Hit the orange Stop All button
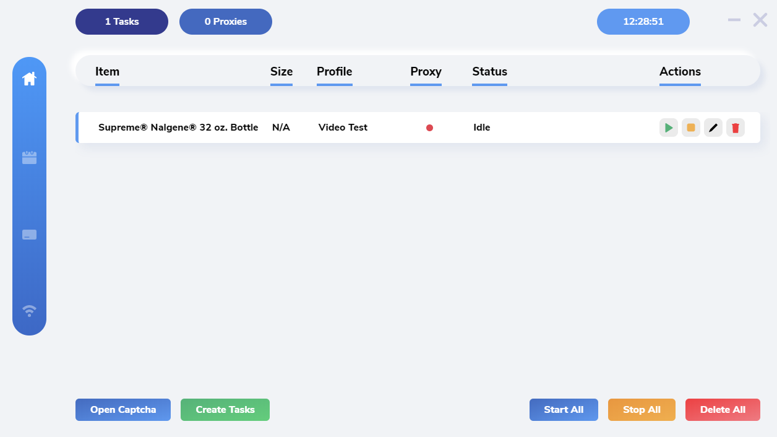 pyautogui.click(x=642, y=410)
